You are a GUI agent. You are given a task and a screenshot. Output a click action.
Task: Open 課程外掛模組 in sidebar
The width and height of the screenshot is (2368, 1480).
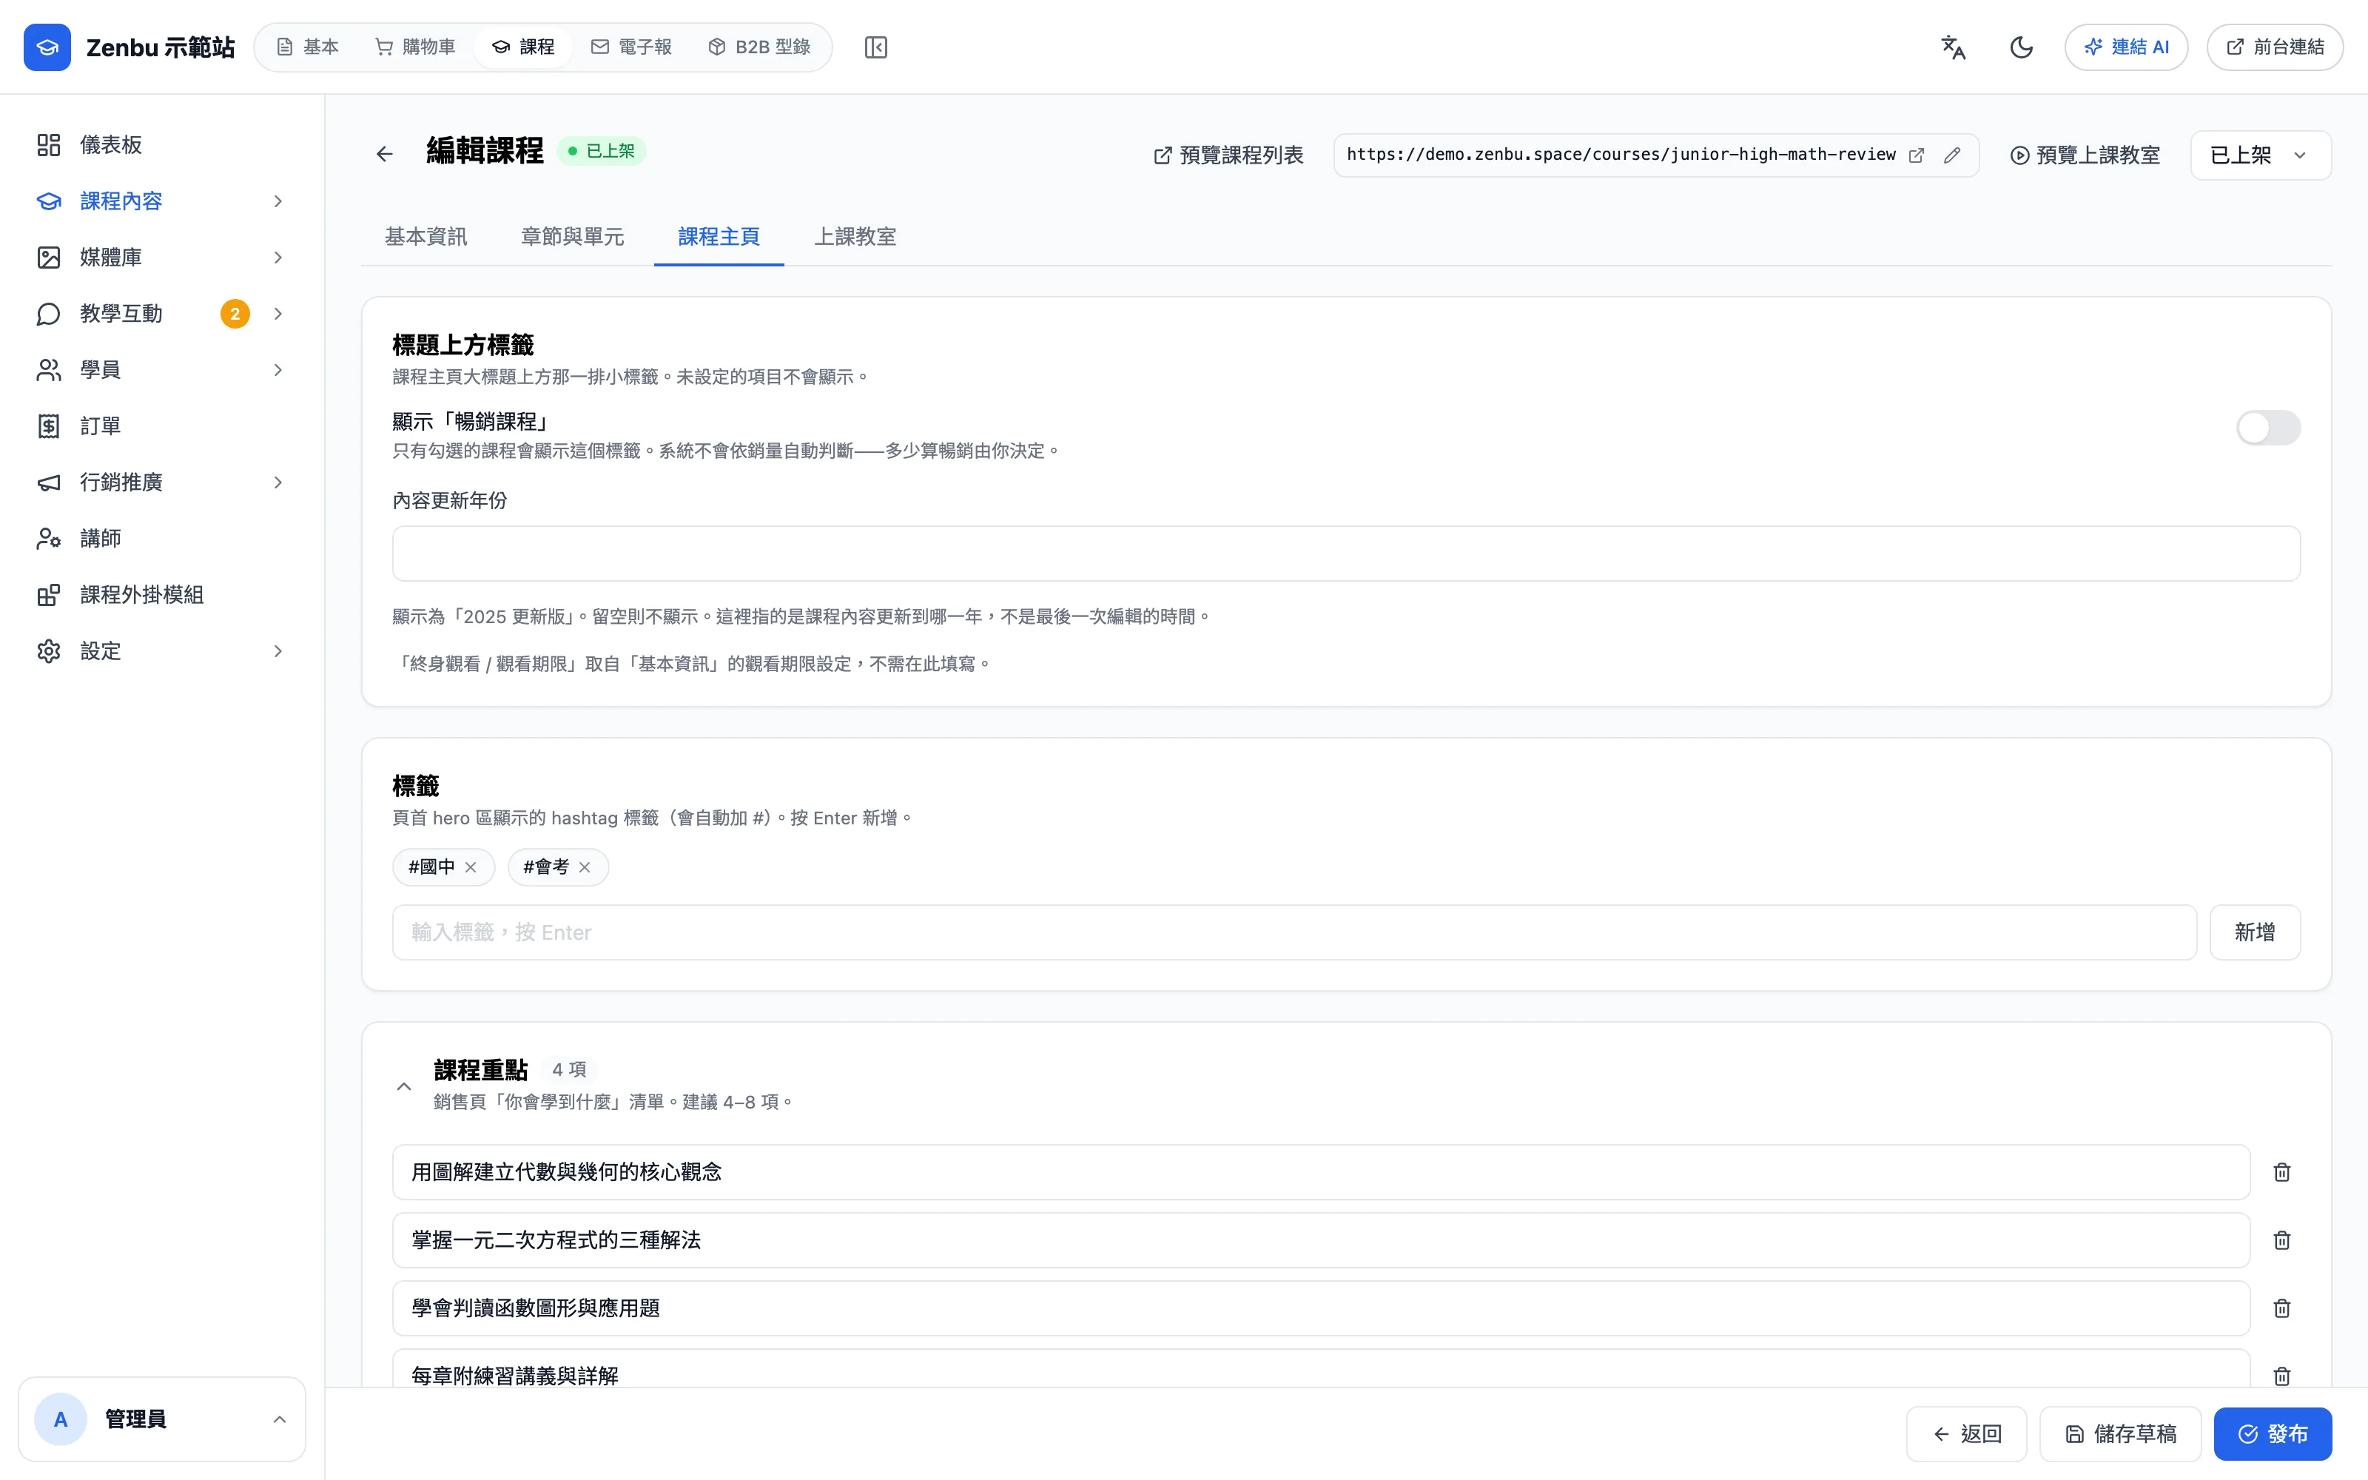163,594
